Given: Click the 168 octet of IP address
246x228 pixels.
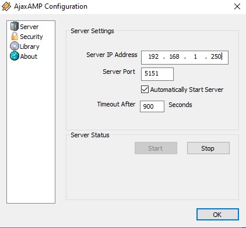Looking at the screenshot, I should (174, 56).
